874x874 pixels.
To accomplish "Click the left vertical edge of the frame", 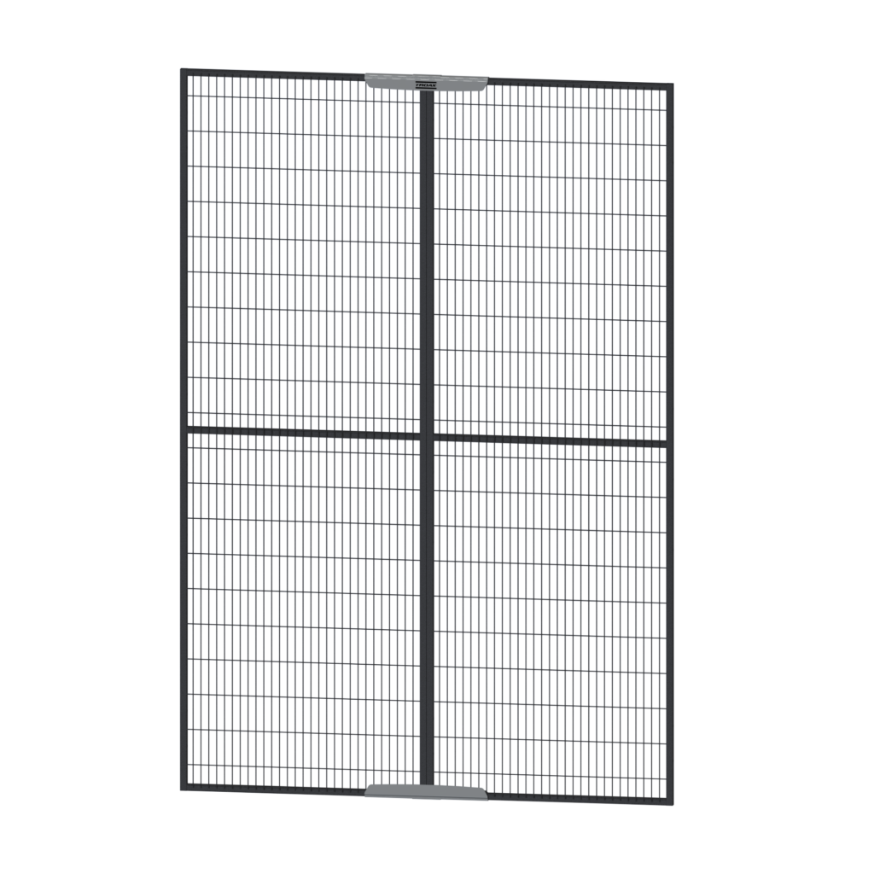I will pos(184,427).
